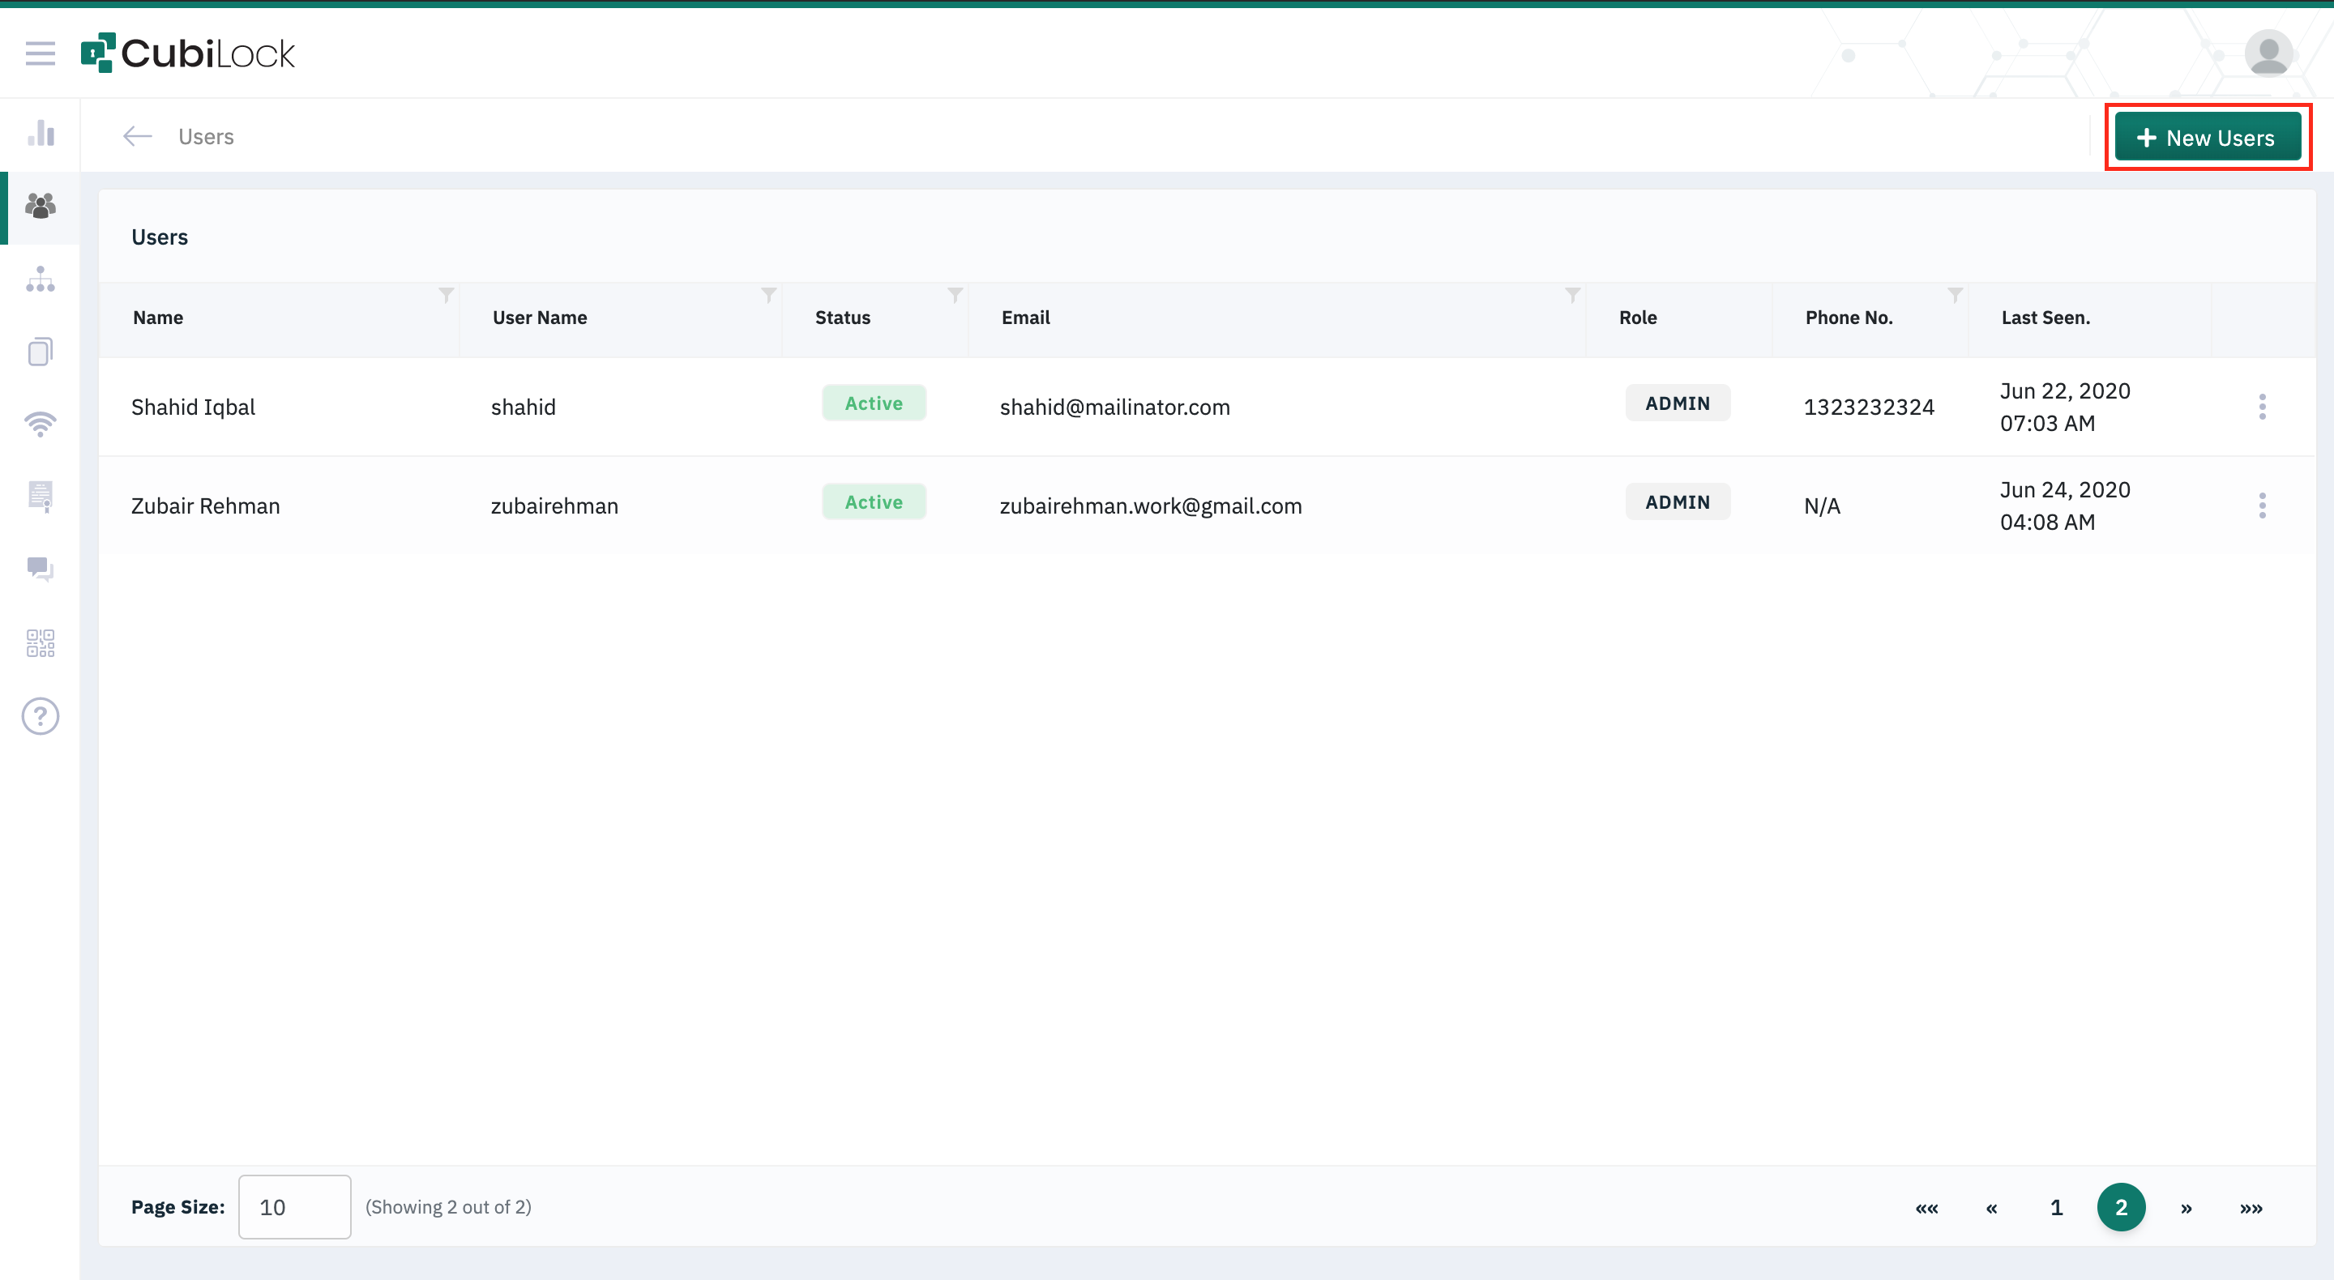This screenshot has width=2334, height=1280.
Task: Open the devices icon in sidebar
Action: [x=40, y=352]
